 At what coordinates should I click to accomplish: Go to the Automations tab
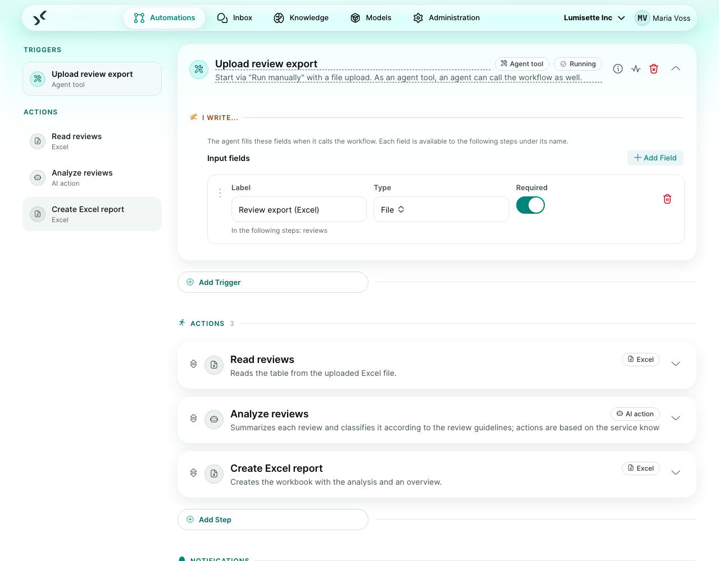[x=165, y=18]
